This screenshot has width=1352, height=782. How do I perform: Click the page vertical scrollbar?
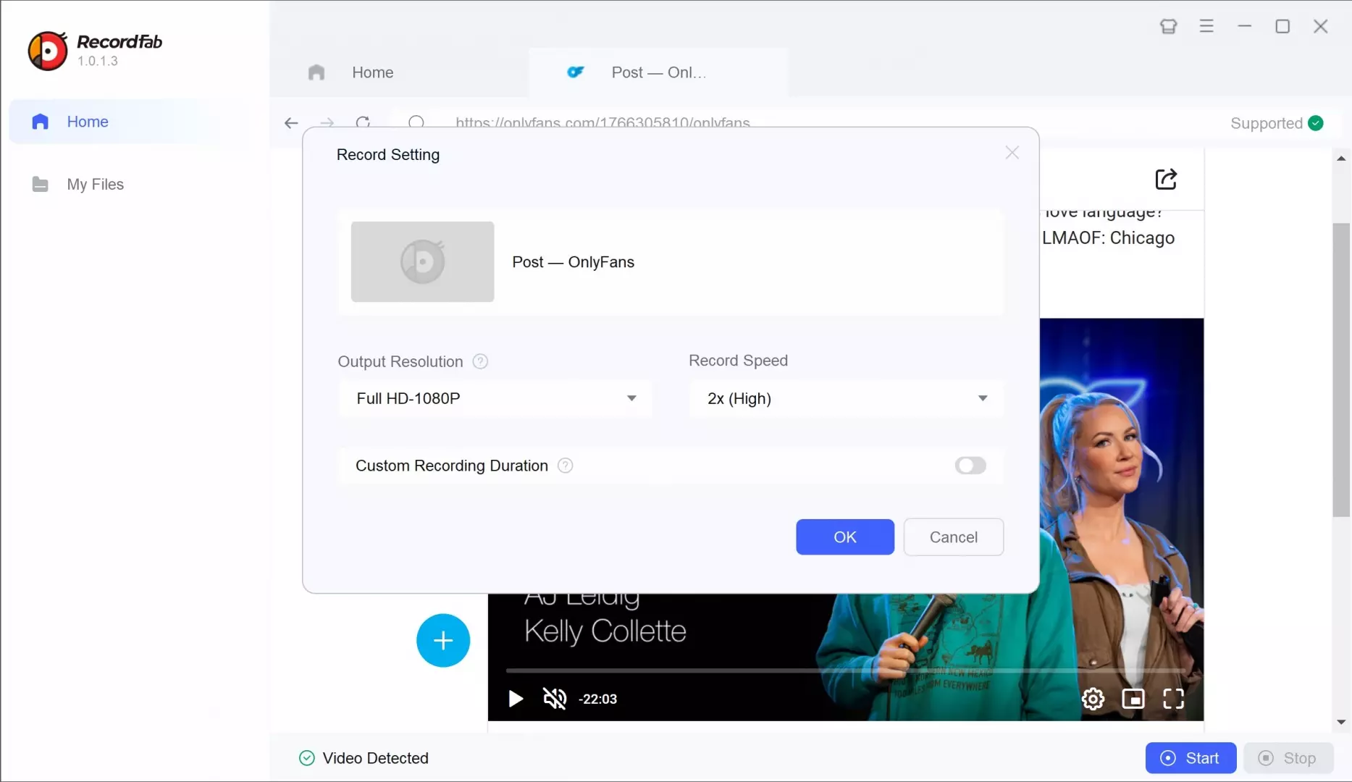(1341, 369)
